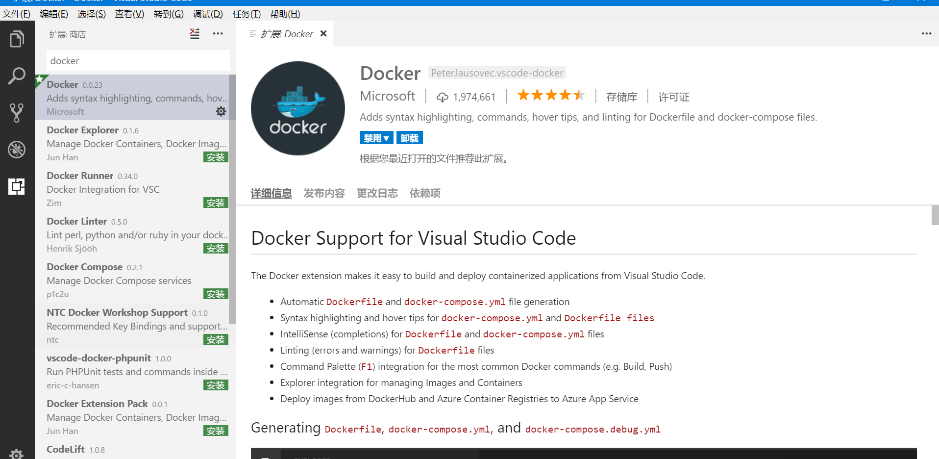This screenshot has width=939, height=459.
Task: Open the Source Control view icon
Action: click(x=17, y=113)
